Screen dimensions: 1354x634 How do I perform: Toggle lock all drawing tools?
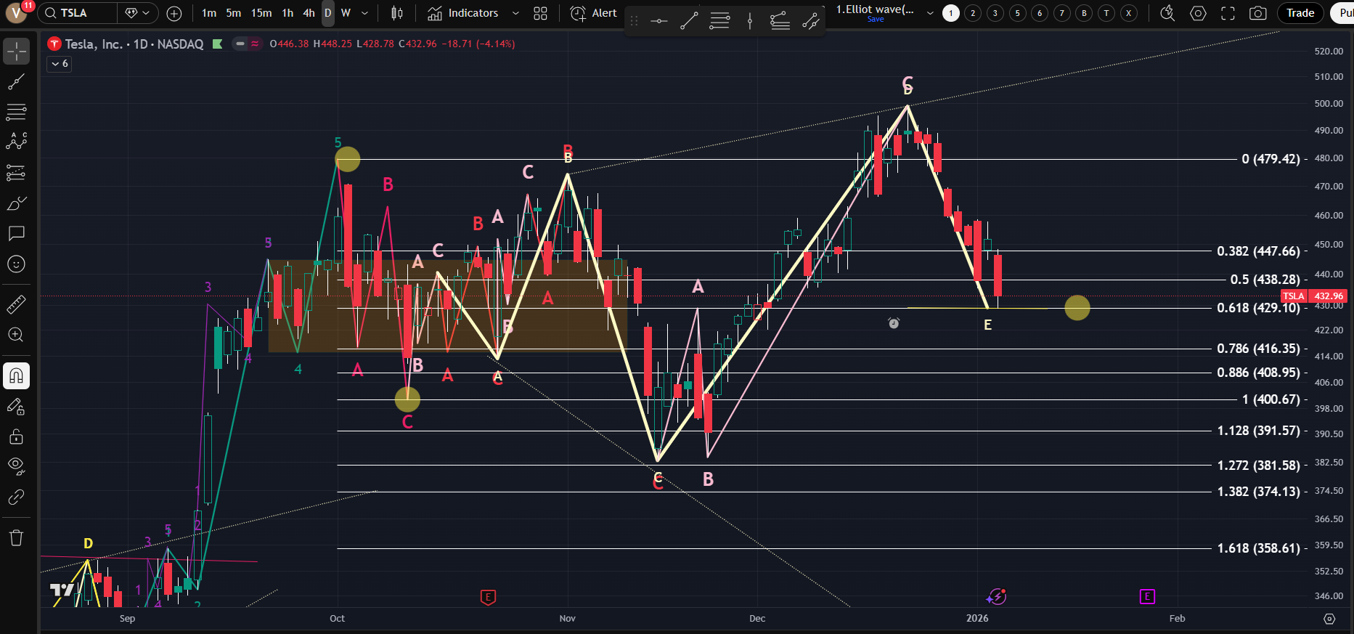16,436
